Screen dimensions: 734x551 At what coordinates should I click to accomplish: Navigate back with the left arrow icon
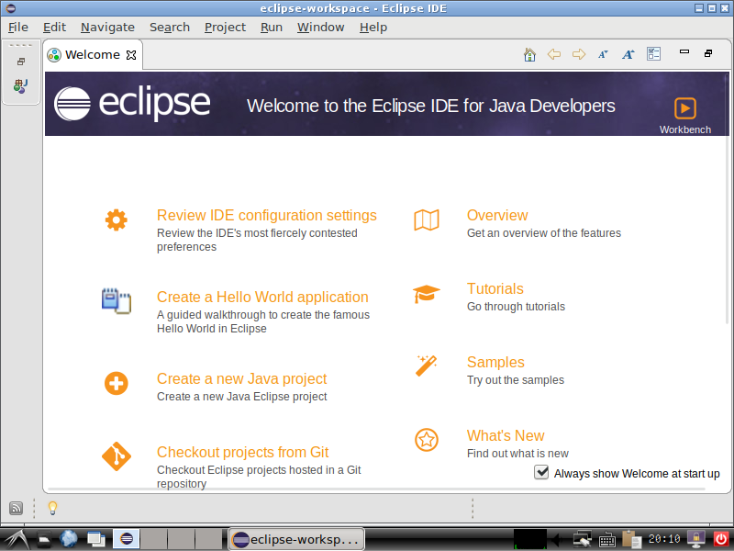click(554, 54)
